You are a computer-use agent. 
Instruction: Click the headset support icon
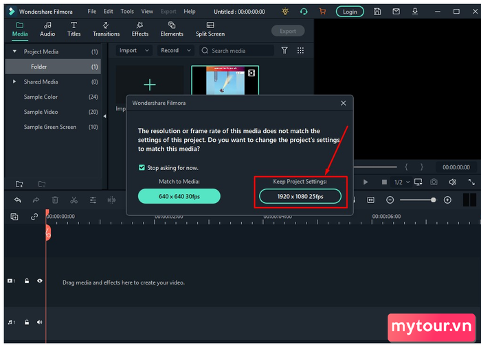click(x=304, y=12)
